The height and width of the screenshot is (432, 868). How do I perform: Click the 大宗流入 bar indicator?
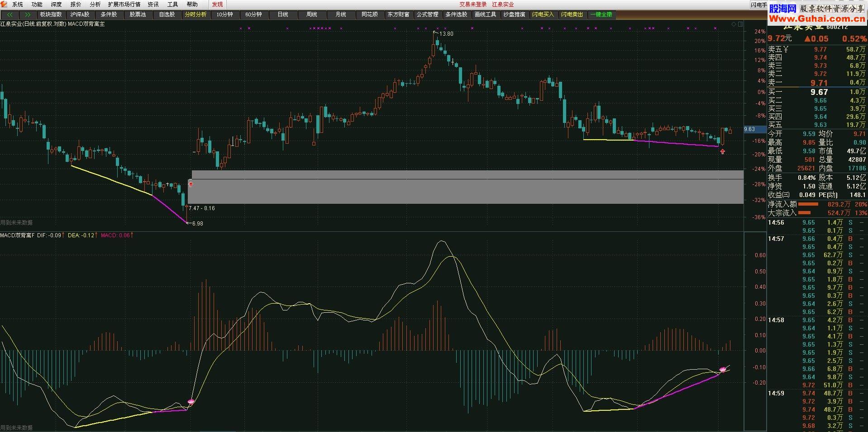tap(804, 213)
